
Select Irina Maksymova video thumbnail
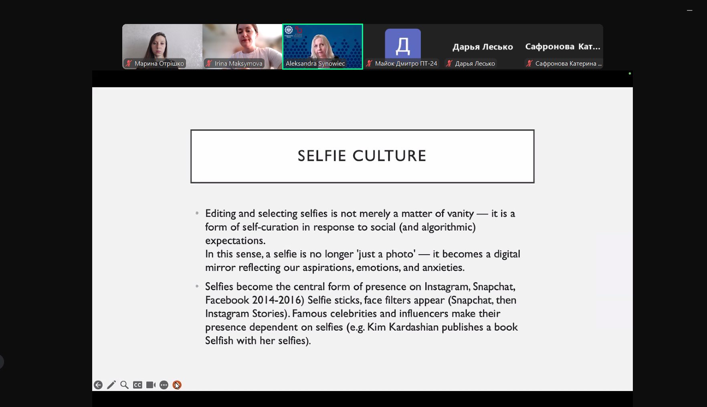pos(242,46)
